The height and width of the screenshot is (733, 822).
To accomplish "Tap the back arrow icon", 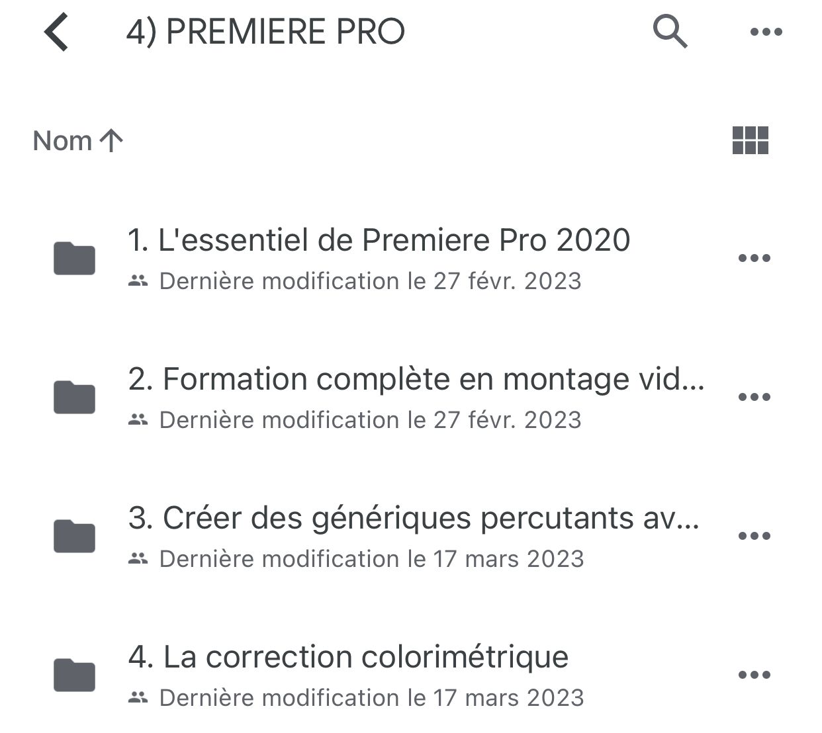I will (57, 32).
